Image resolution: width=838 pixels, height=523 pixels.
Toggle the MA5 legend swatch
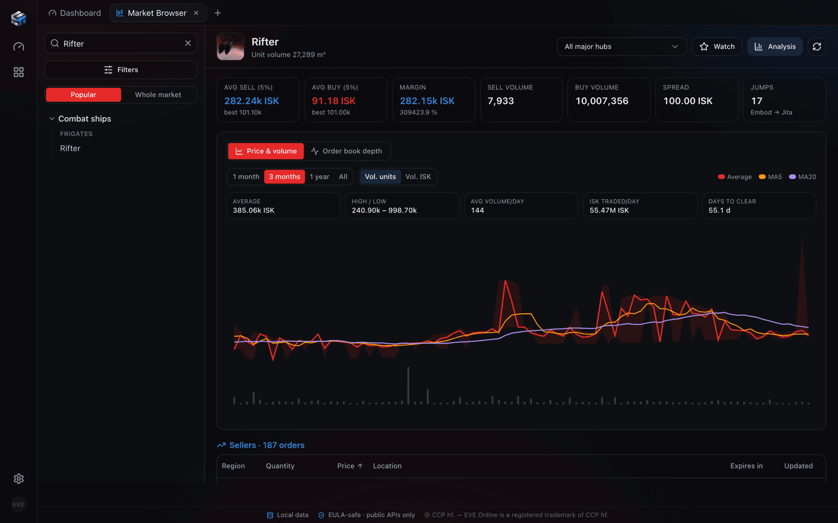[762, 177]
